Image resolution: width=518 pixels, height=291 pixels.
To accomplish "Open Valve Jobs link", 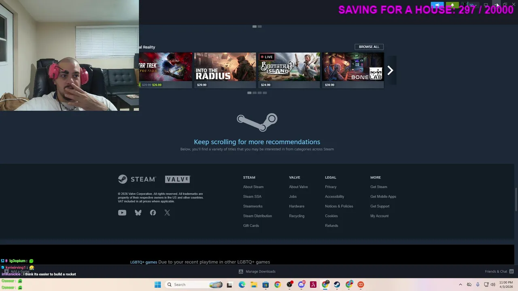I will click(x=293, y=196).
